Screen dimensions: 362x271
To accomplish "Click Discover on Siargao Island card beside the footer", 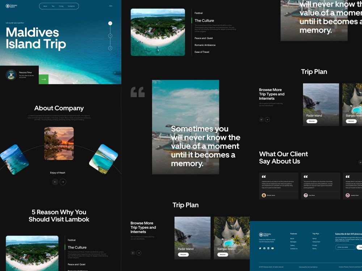I will point(223,255).
